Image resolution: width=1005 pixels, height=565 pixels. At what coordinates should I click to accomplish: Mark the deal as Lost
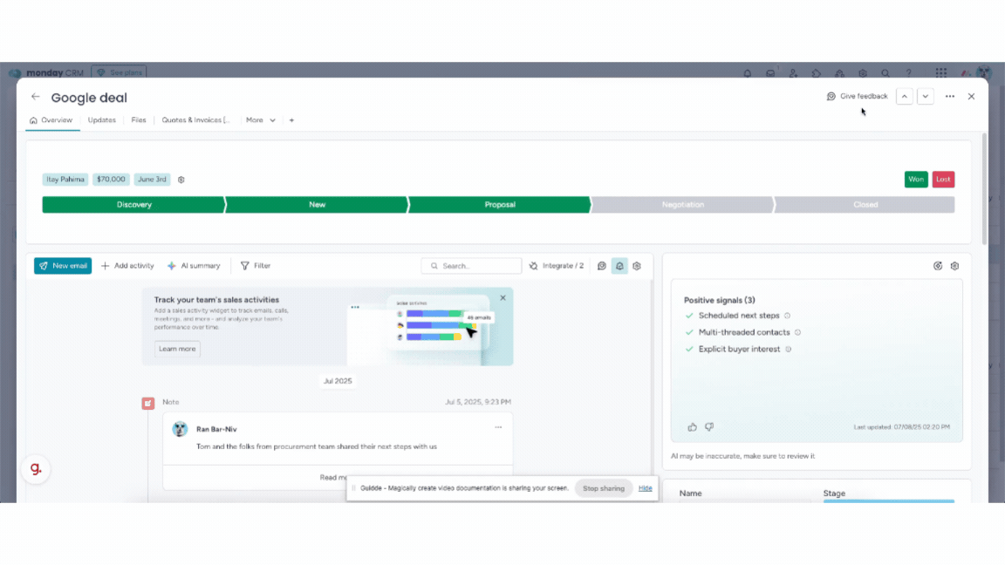pos(943,180)
